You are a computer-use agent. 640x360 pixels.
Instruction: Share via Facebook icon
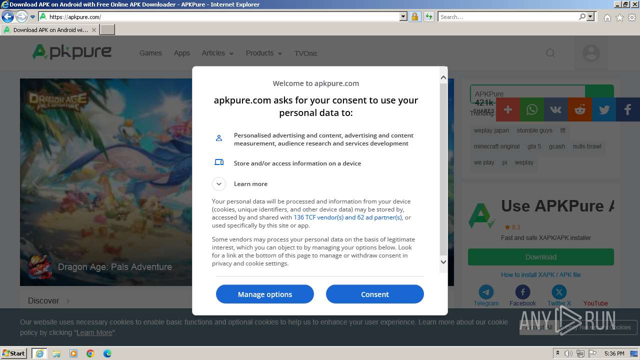pyautogui.click(x=628, y=109)
